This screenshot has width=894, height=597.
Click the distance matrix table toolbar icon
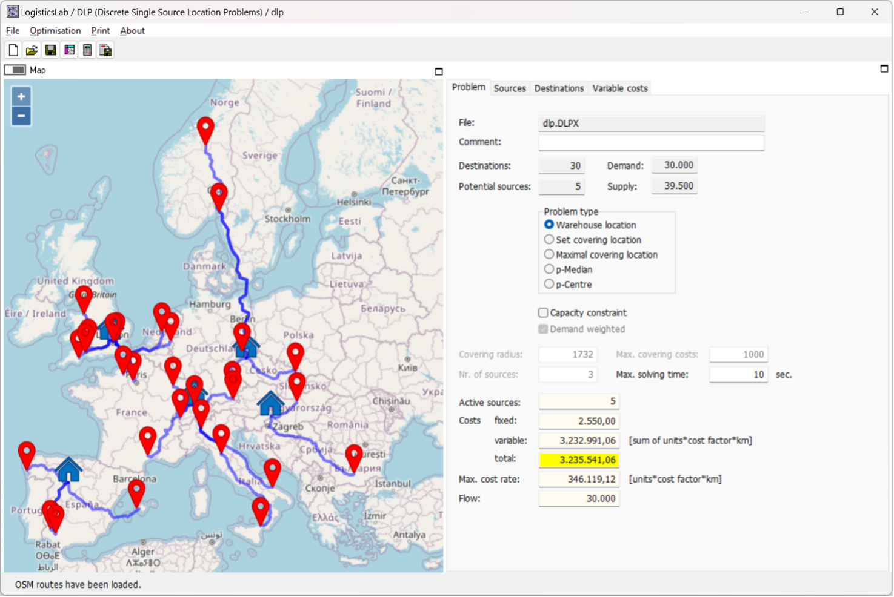tap(69, 50)
